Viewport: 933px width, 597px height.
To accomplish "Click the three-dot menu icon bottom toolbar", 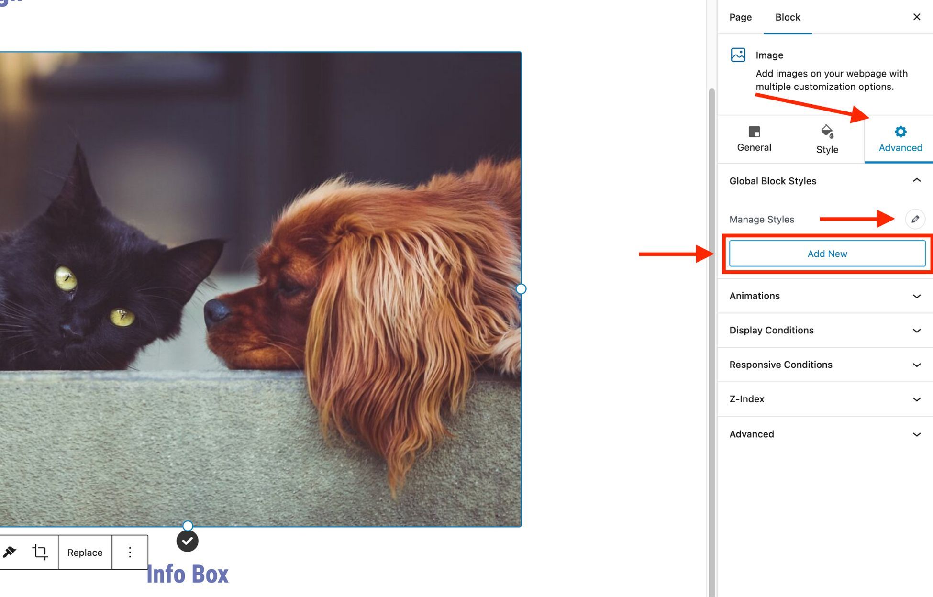I will point(130,552).
